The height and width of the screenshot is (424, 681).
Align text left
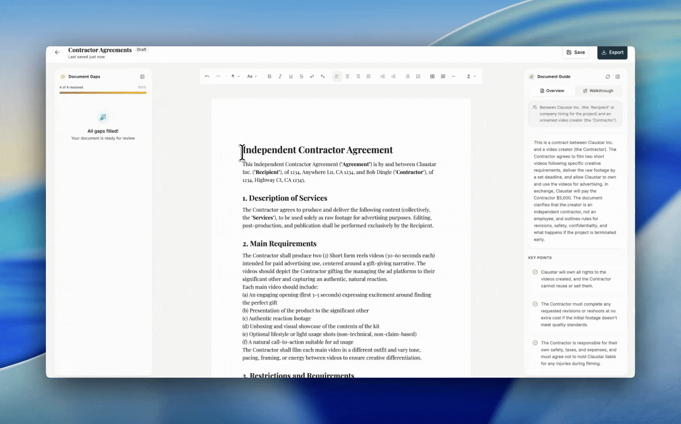[x=337, y=77]
